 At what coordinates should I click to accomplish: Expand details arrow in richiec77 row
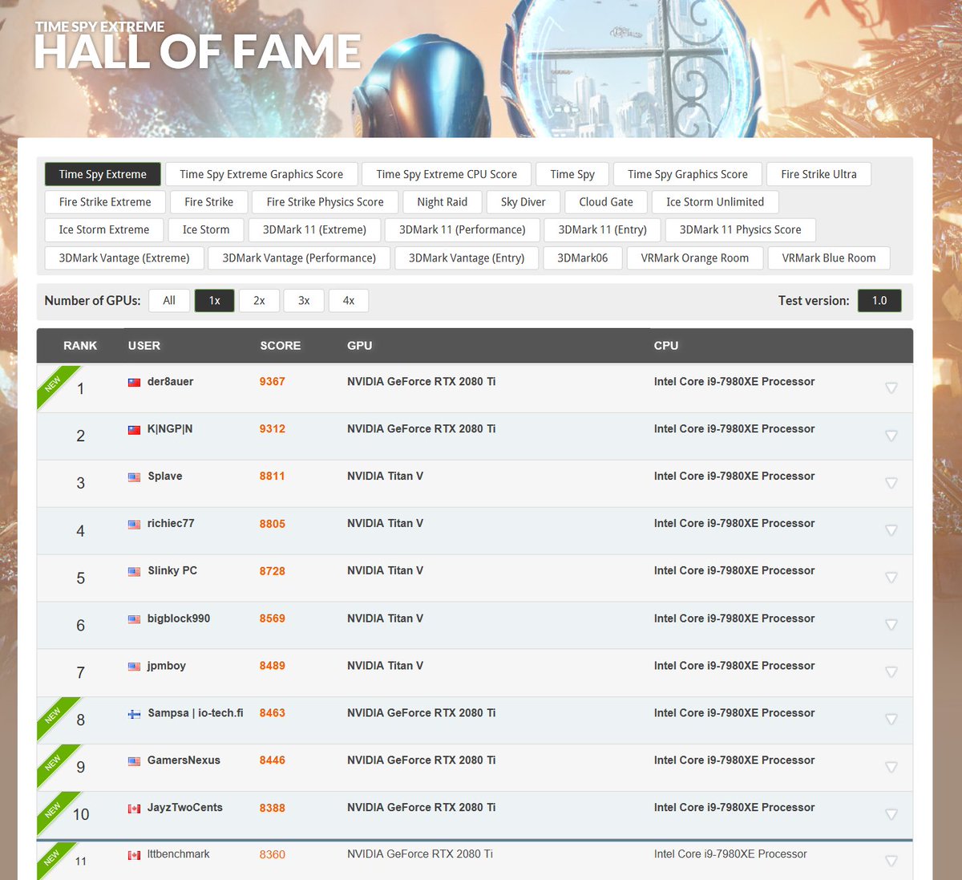891,530
